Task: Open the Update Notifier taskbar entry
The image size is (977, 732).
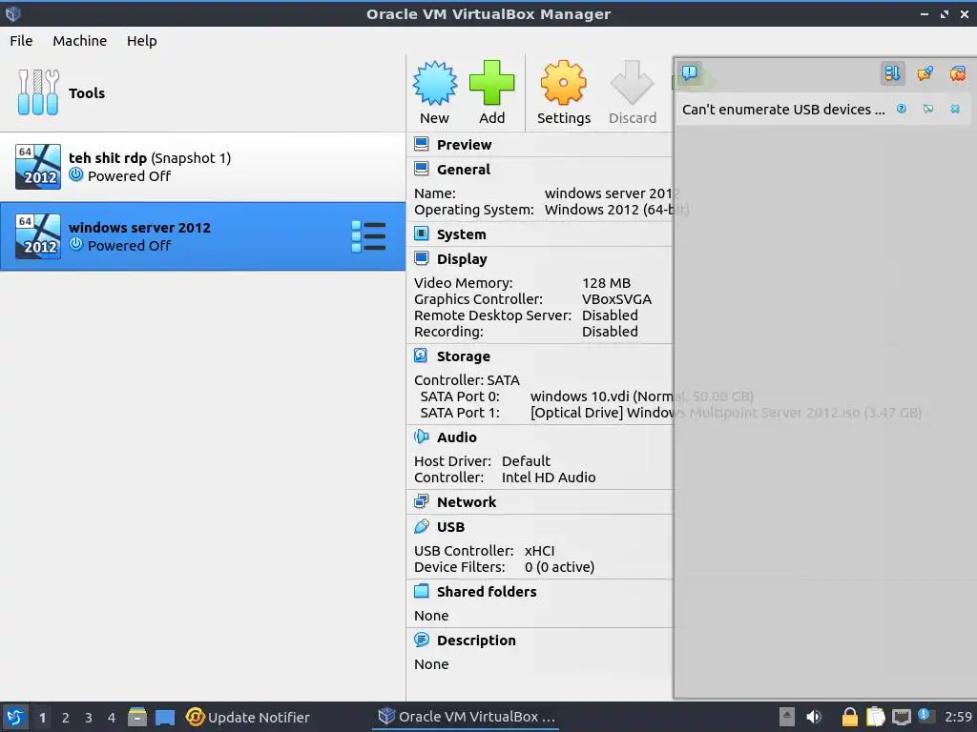Action: coord(248,717)
